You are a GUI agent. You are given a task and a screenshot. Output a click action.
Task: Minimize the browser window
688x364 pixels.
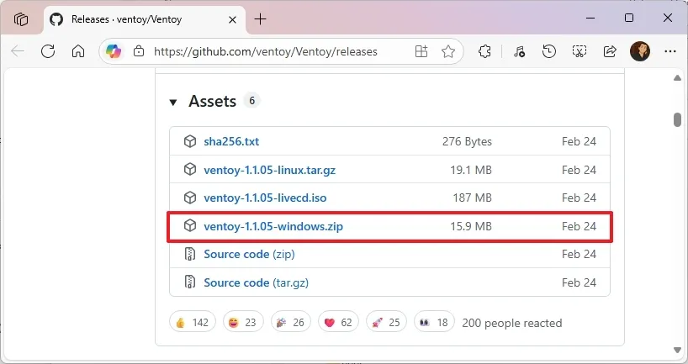(x=590, y=18)
